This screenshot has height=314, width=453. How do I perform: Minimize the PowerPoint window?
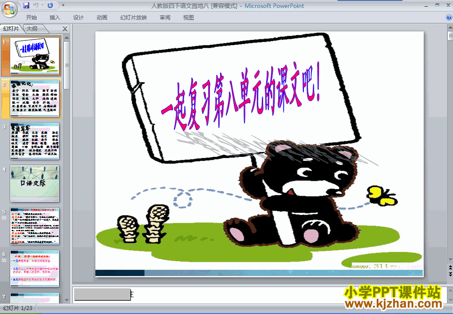click(x=426, y=5)
